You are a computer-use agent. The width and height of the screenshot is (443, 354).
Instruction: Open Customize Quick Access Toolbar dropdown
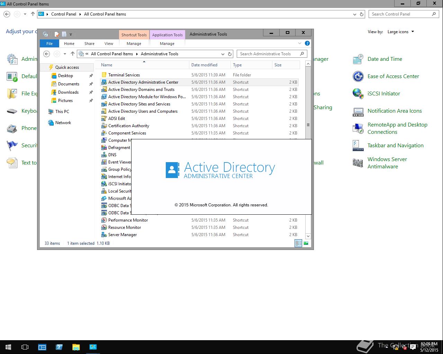71,34
